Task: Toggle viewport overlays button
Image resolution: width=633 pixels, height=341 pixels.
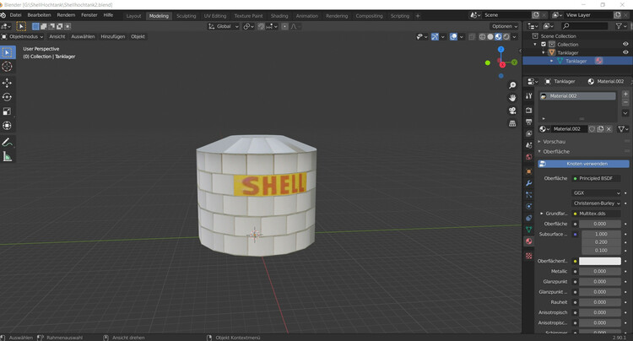Action: [x=453, y=37]
